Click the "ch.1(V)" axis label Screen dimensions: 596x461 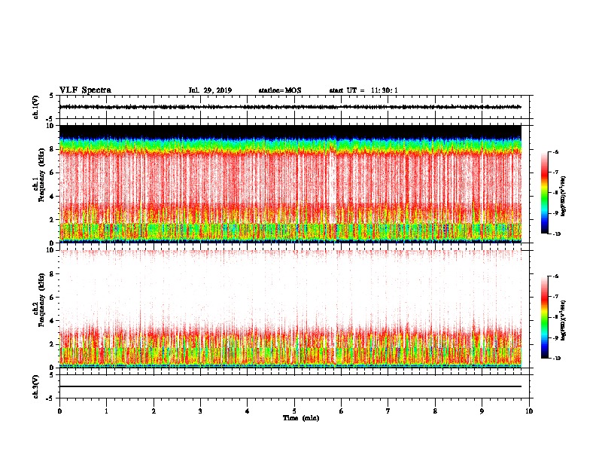tap(35, 107)
